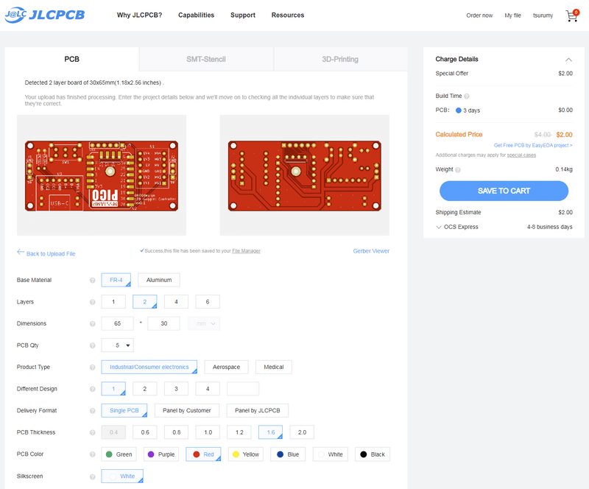The image size is (589, 489).
Task: Click the Weight help icon
Action: coord(458,170)
